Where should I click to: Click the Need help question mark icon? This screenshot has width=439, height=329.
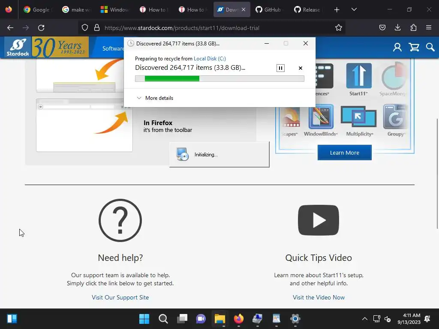coord(120,221)
